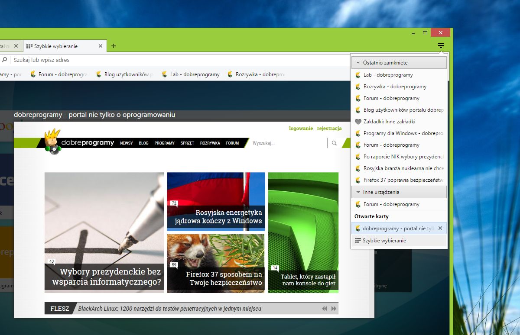Screen dimensions: 520x335
Task: Open article Tablet, który zastąpił nam konsole
Action: pos(303,232)
